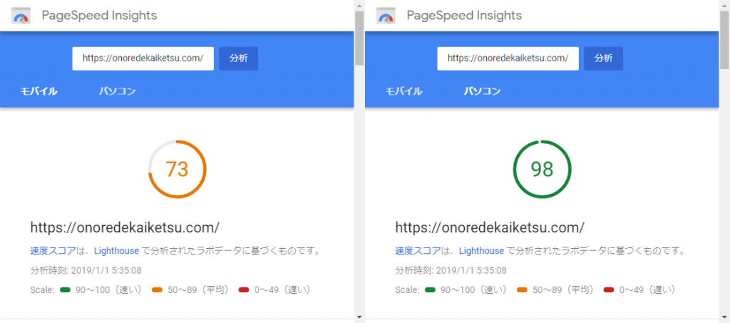Select the パソコン tab in right pane
The height and width of the screenshot is (323, 730).
point(482,91)
